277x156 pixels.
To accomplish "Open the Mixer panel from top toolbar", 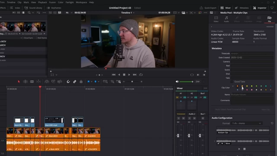I will click(225, 8).
